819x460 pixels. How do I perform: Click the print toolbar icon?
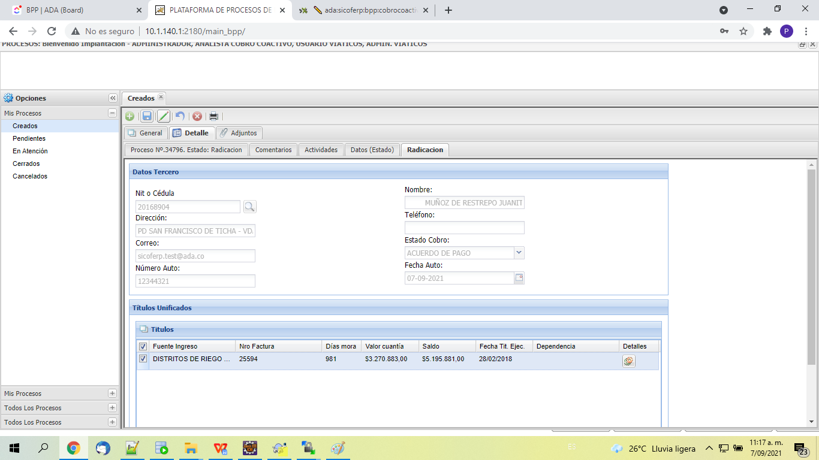click(213, 116)
